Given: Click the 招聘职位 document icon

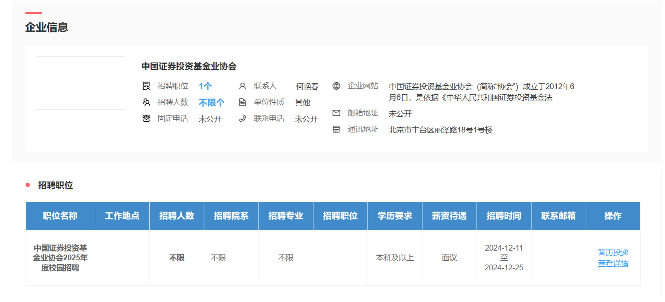Looking at the screenshot, I should (146, 86).
